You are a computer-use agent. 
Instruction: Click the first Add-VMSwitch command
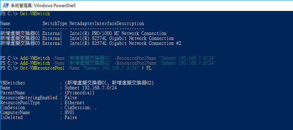35,58
